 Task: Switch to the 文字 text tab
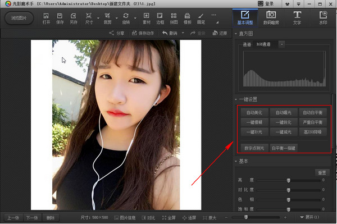click(x=297, y=18)
